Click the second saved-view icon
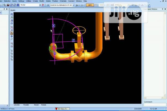The height and width of the screenshot is (111, 167). (x=12, y=53)
